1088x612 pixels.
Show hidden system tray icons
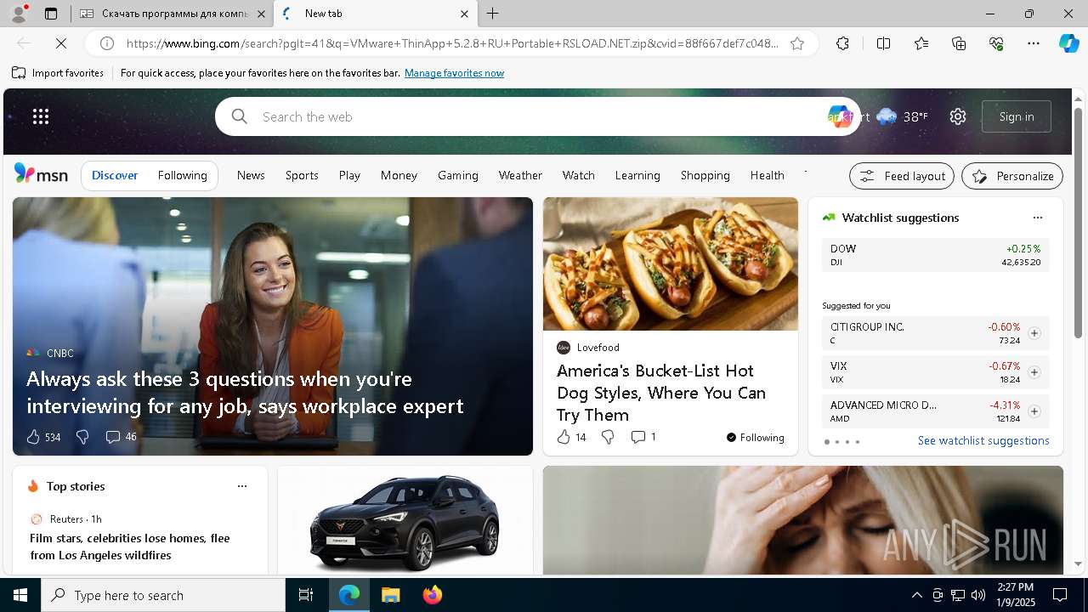tap(916, 595)
